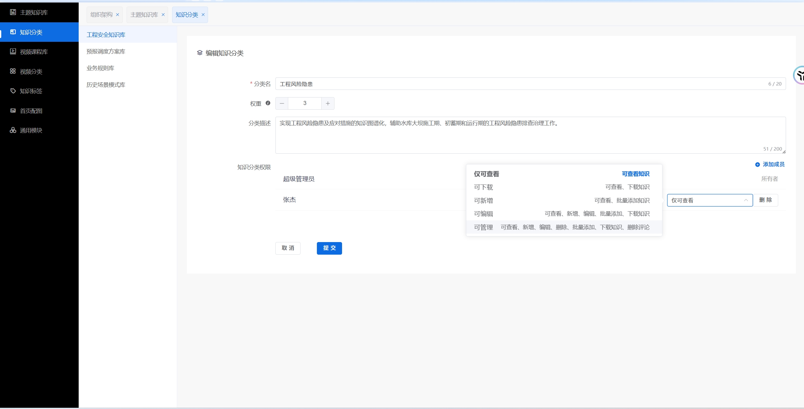The image size is (804, 409).
Task: Click the 权重 info tooltip icon
Action: tap(268, 103)
